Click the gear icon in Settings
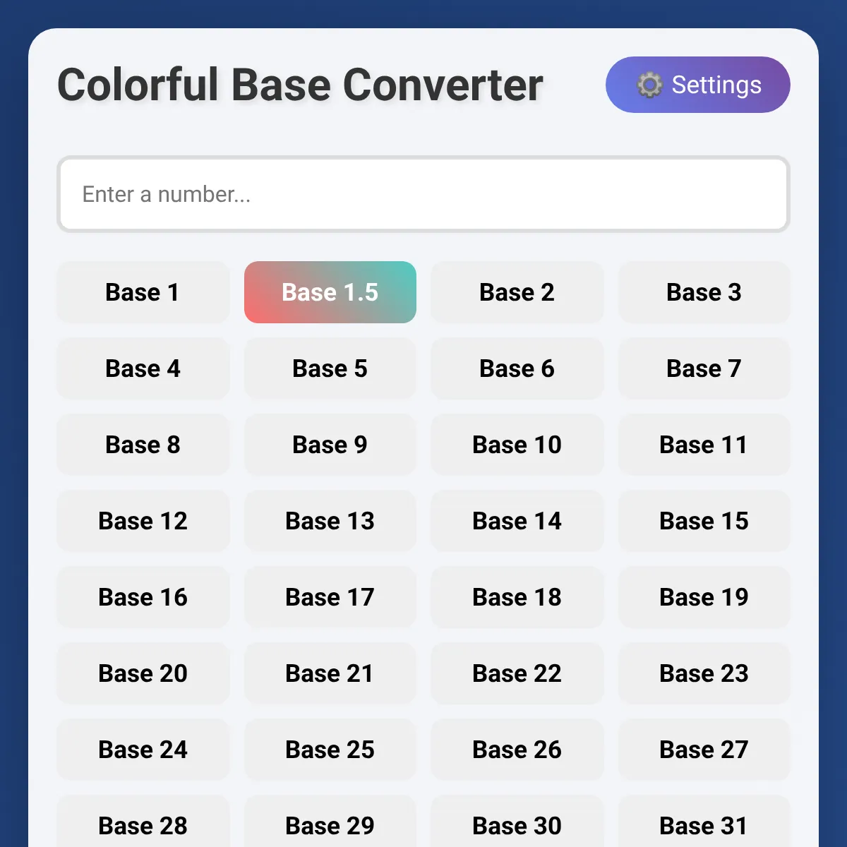 coord(649,85)
